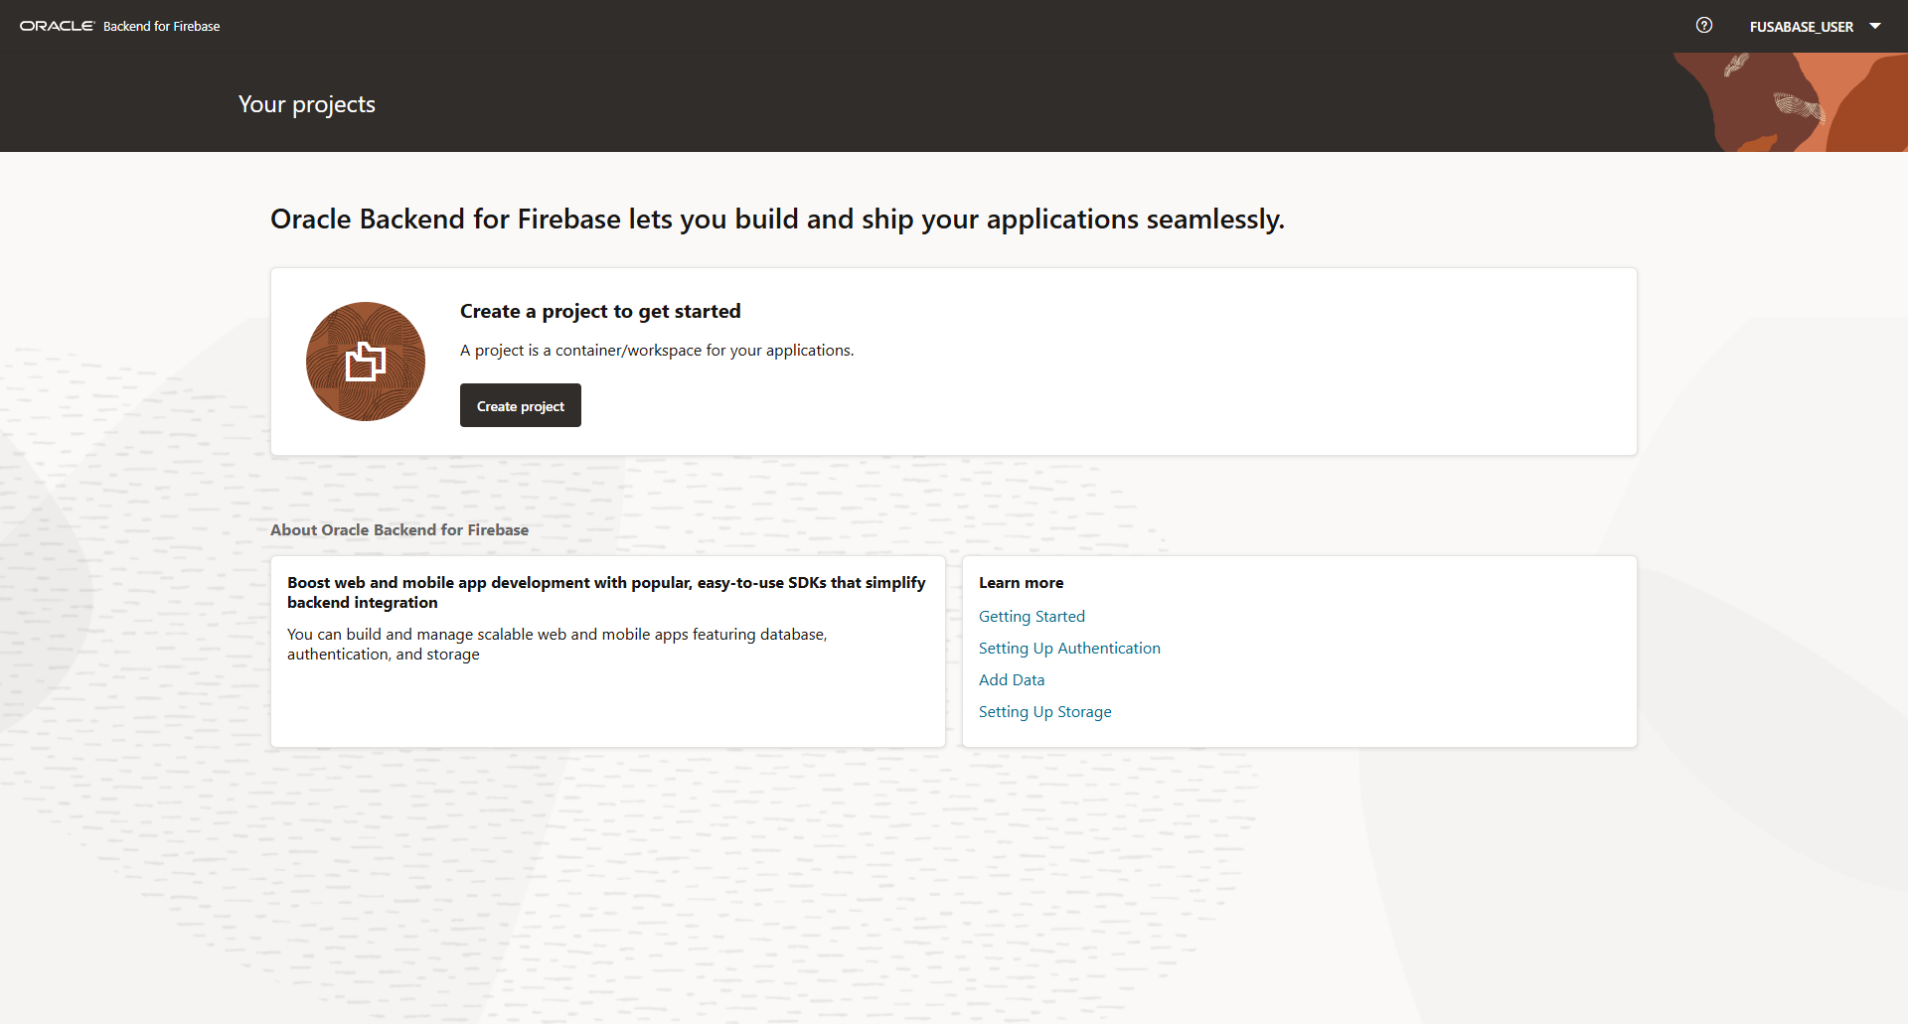Viewport: 1908px width, 1024px height.
Task: Click 'You can build and manage scalable' paragraph
Action: click(557, 644)
